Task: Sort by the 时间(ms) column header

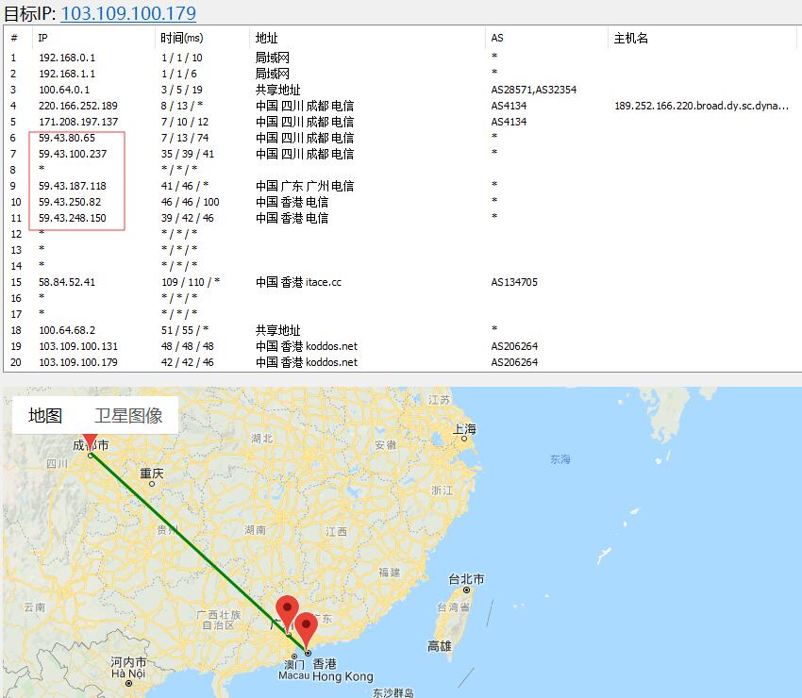Action: [181, 38]
